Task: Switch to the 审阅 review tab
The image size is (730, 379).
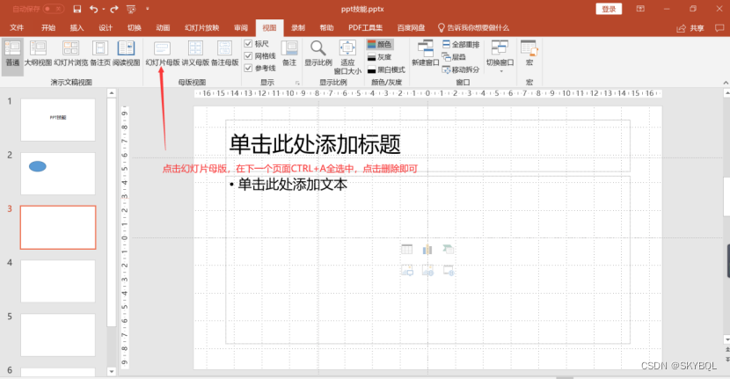Action: pos(241,28)
